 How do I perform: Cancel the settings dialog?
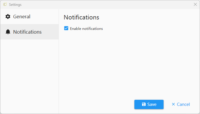(181, 104)
